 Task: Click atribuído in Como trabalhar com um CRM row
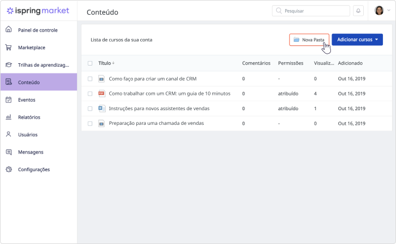point(288,94)
